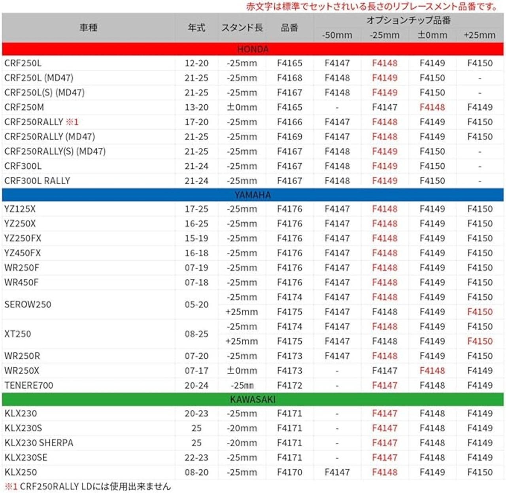The width and height of the screenshot is (506, 493).
Task: Click the CRF250M model name
Action: (24, 107)
